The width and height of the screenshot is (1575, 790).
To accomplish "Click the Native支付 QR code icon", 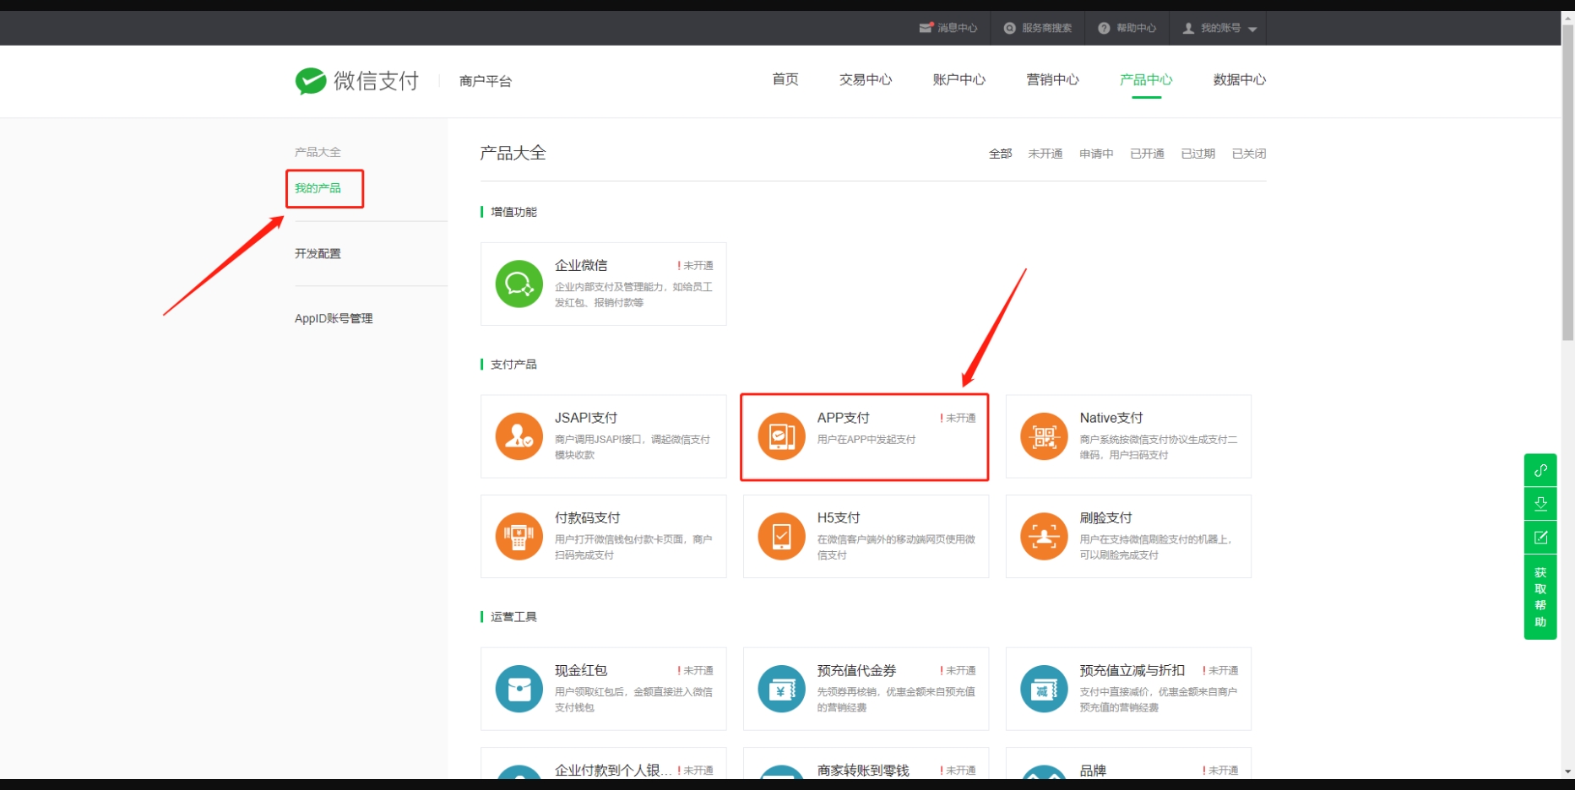I will click(1044, 436).
